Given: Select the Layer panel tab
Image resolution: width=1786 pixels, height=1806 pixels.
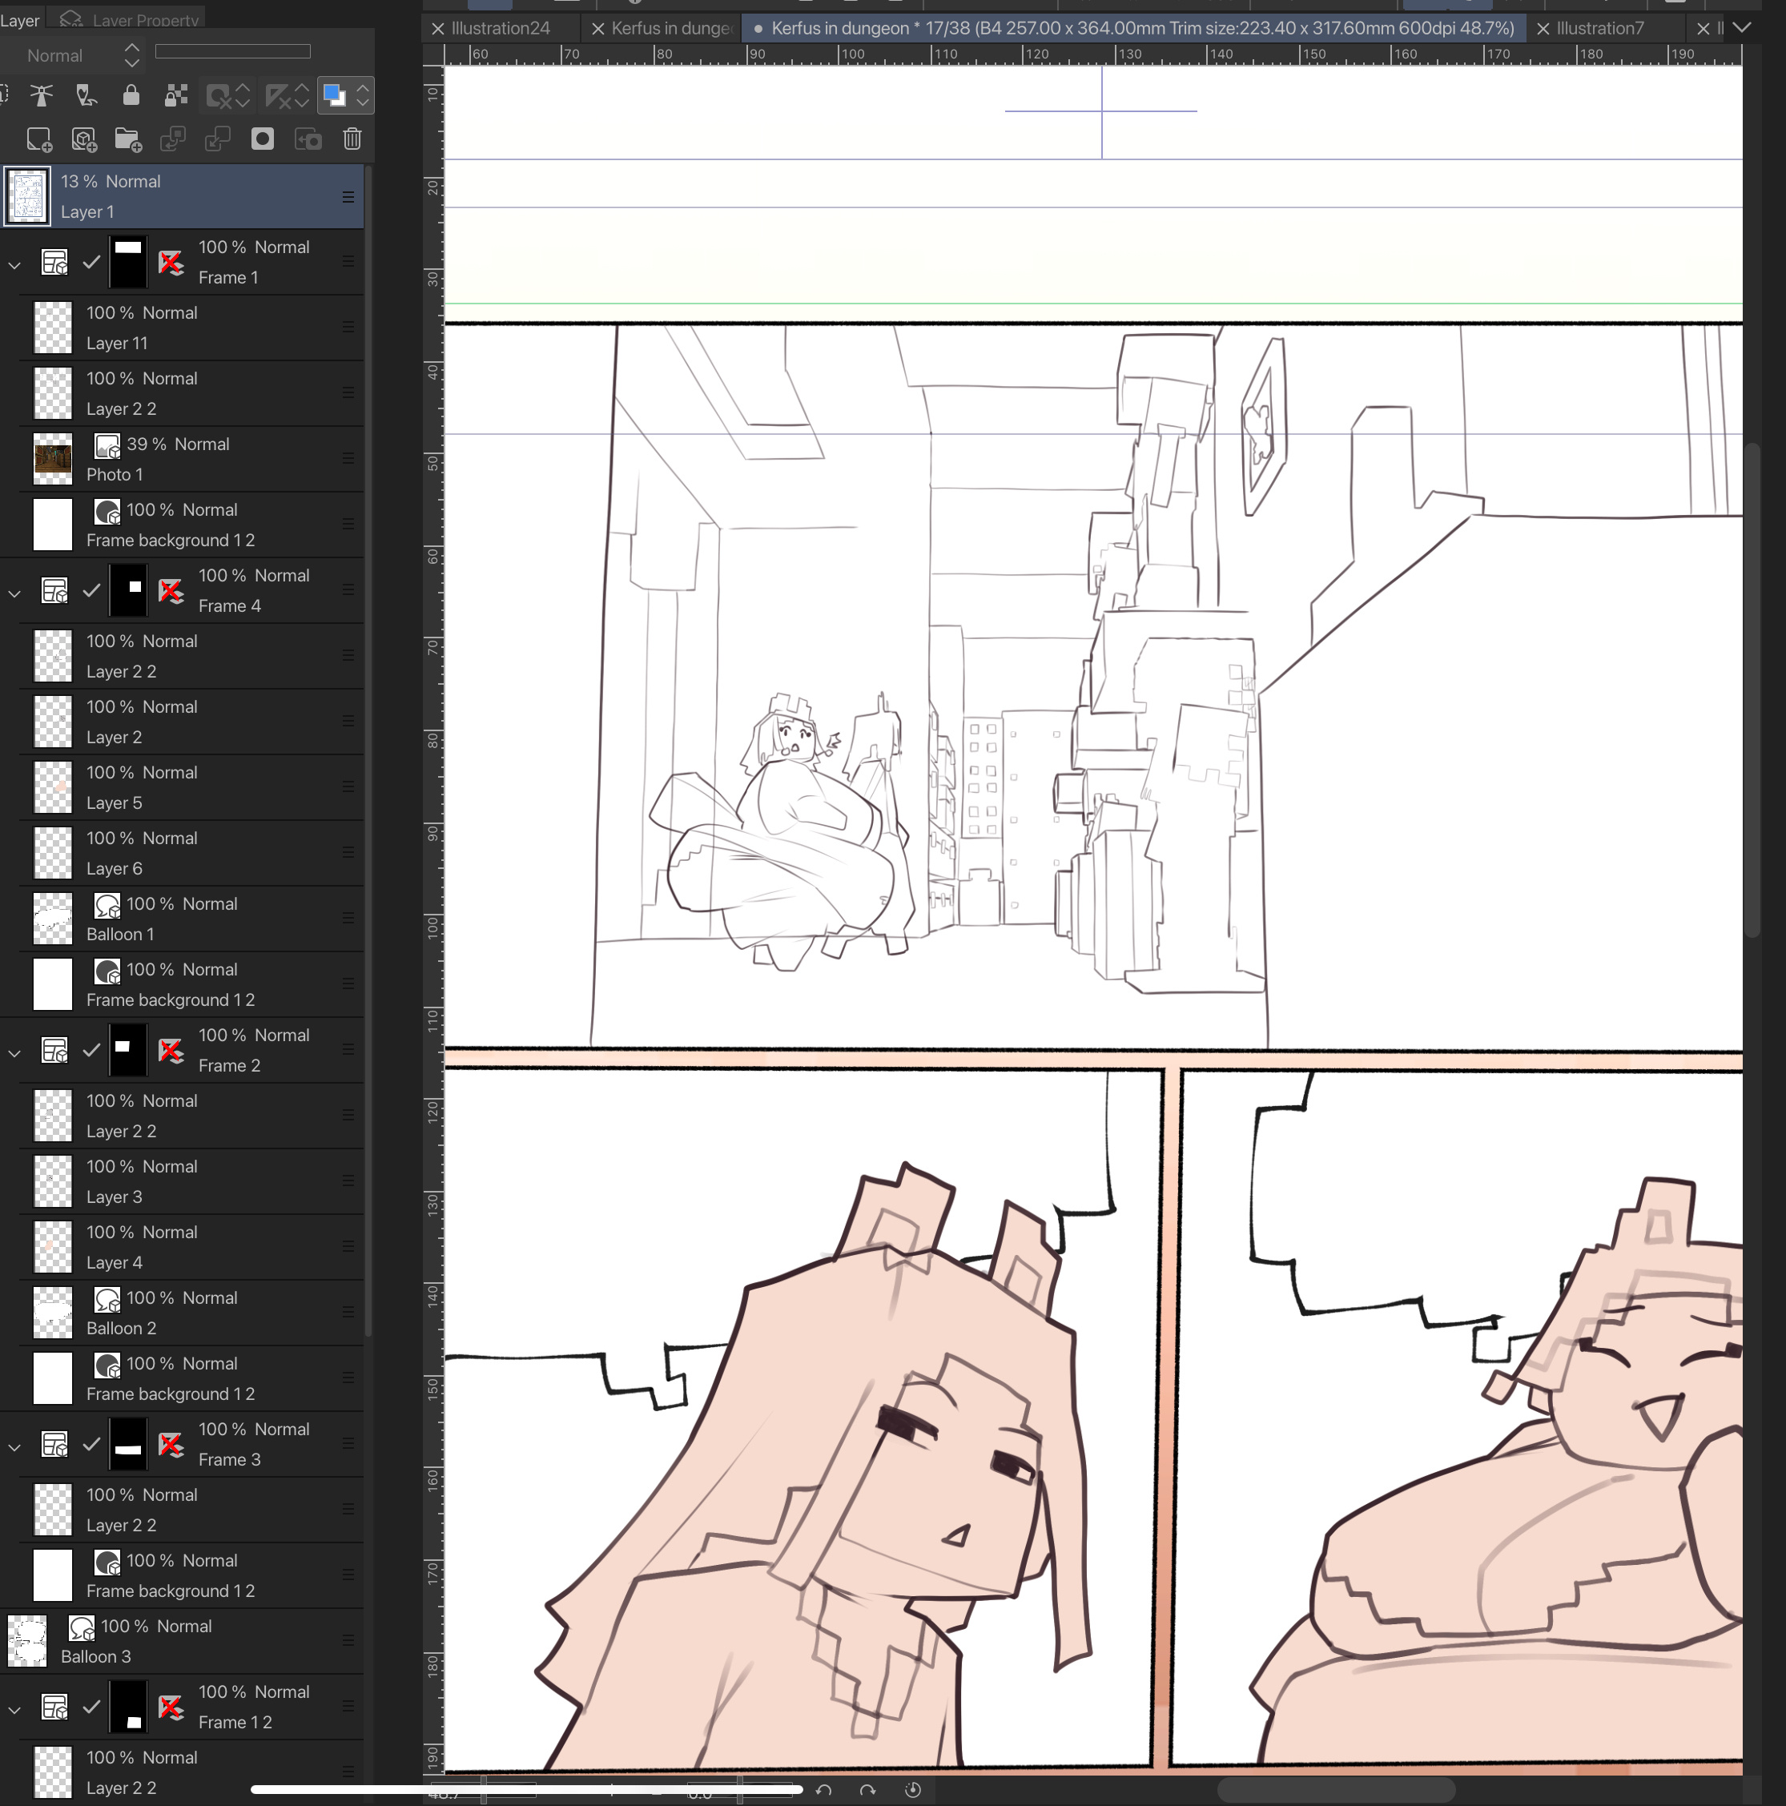Looking at the screenshot, I should (20, 20).
